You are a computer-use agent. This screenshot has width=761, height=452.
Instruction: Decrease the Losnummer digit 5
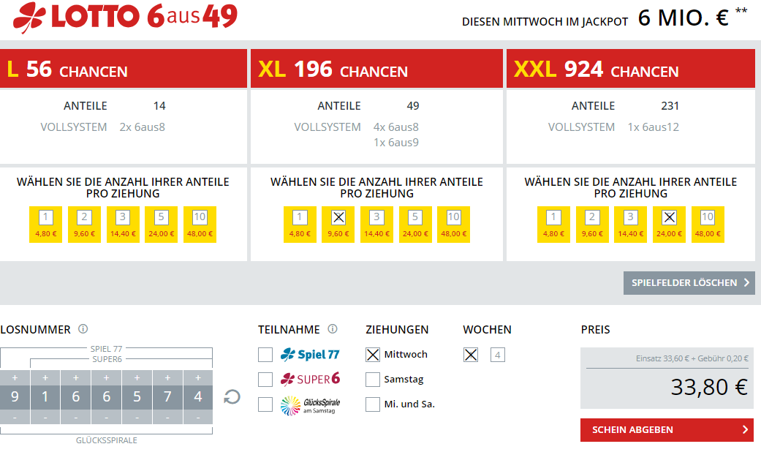click(x=137, y=417)
